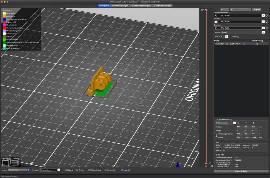Switch to 3D editor view cube icon
Screen dimensions: 270x178
tap(6, 162)
